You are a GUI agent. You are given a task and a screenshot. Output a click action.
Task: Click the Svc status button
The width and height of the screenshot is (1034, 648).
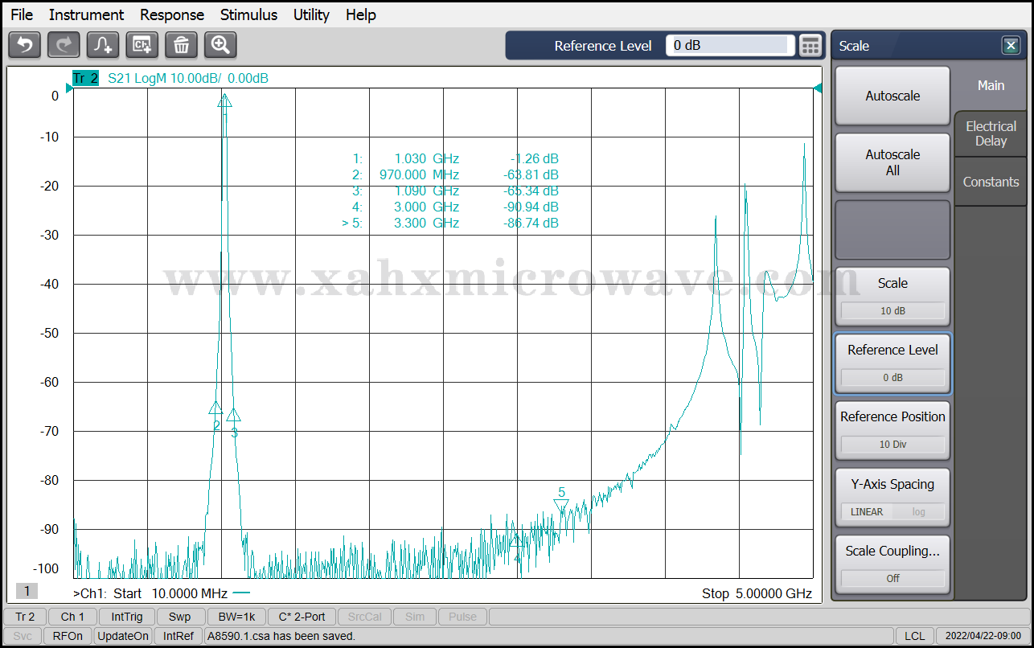tap(23, 636)
